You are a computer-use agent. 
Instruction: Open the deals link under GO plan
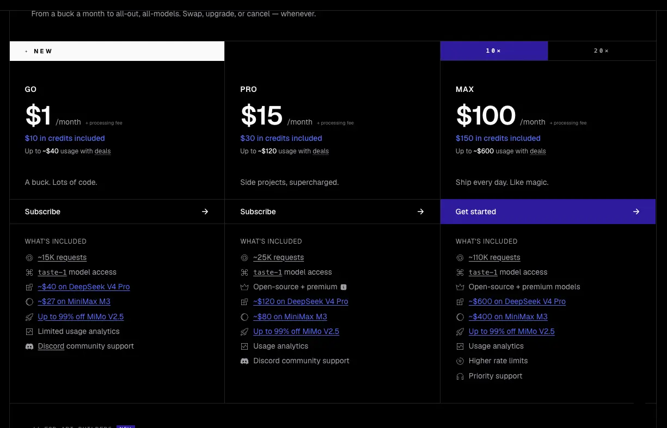(x=102, y=151)
